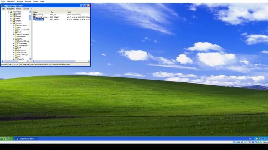Click the tree pane vertical scrollbar thumb
Screen dimensions: 268x150
pos(30,17)
